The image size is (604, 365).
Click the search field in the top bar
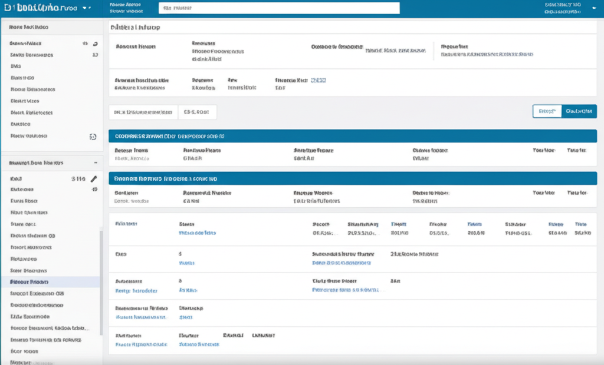click(279, 8)
